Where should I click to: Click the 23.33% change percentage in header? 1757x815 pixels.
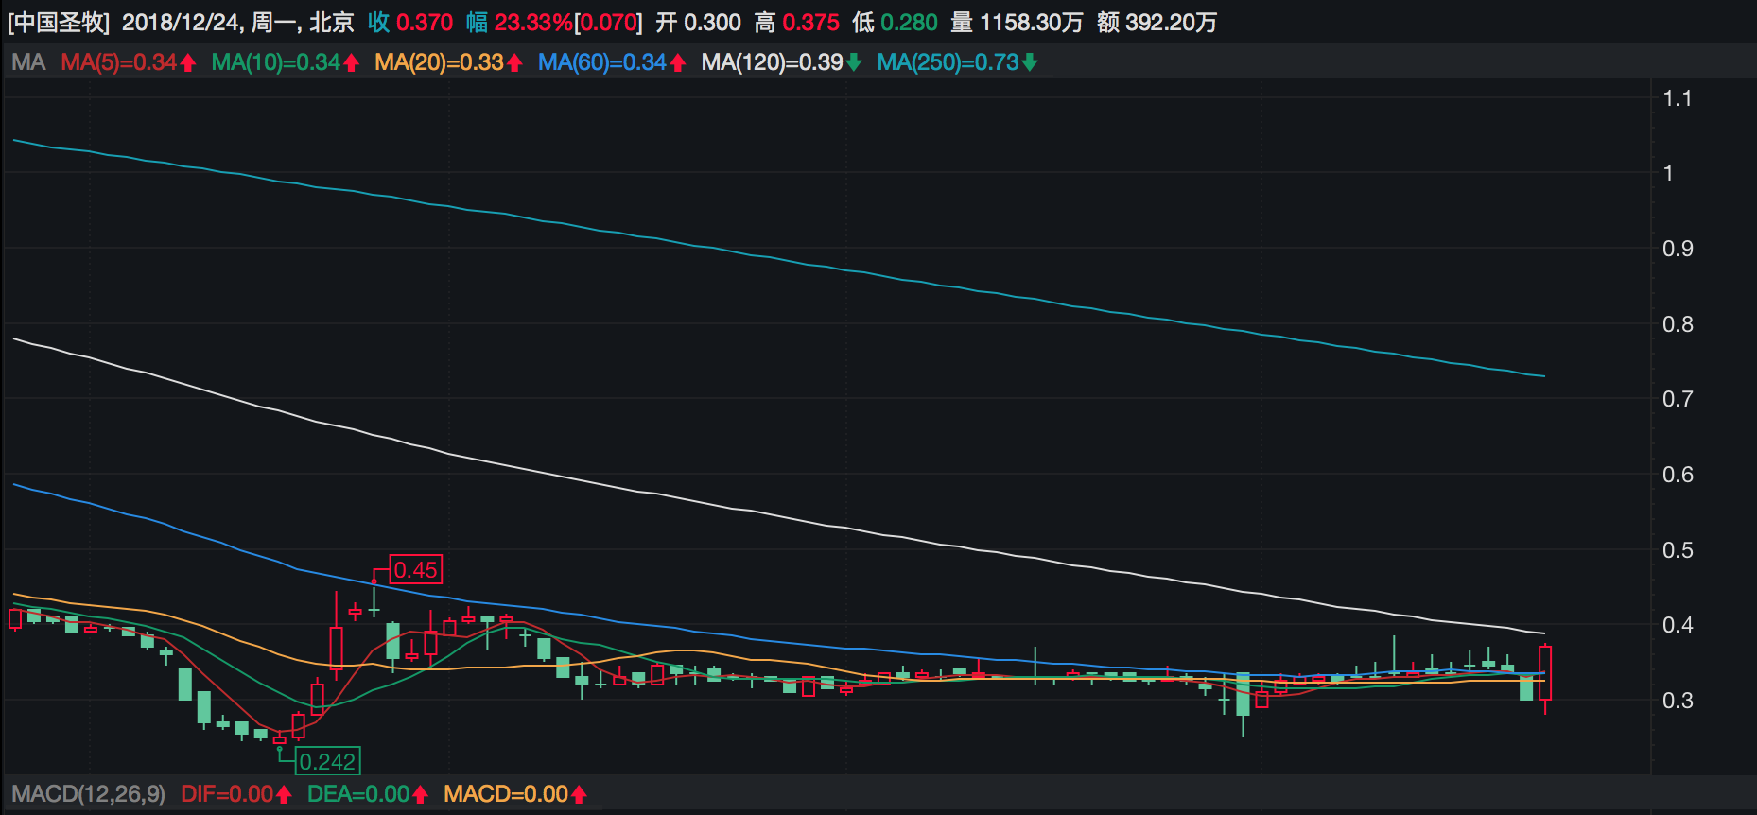pos(532,23)
